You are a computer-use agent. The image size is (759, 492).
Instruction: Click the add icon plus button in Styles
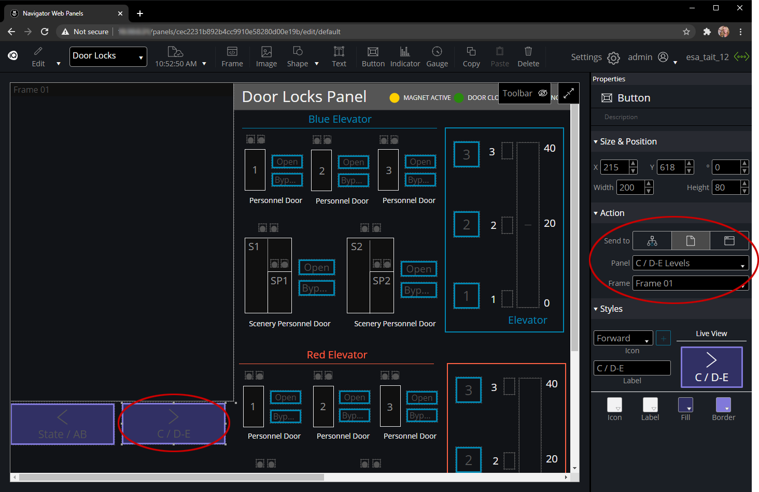pos(664,338)
